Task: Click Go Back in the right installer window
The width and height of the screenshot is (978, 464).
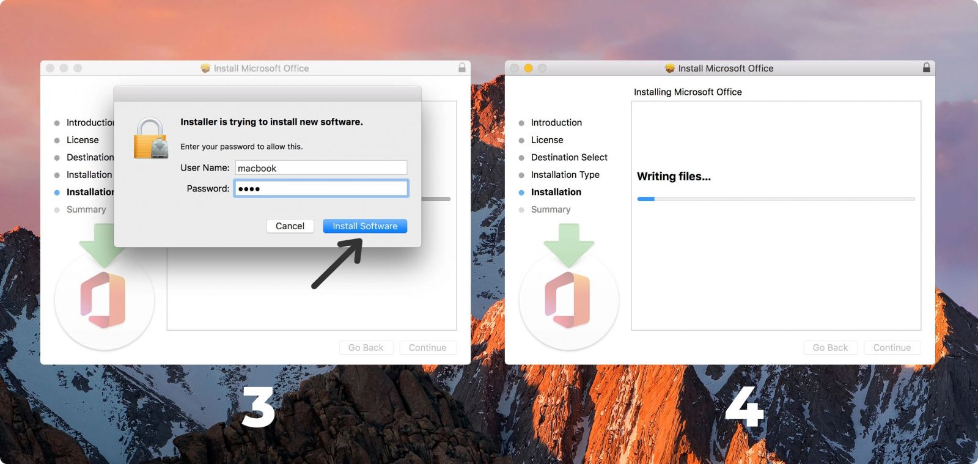Action: point(831,348)
